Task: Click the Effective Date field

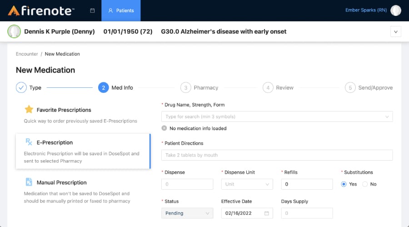Action: tap(247, 213)
